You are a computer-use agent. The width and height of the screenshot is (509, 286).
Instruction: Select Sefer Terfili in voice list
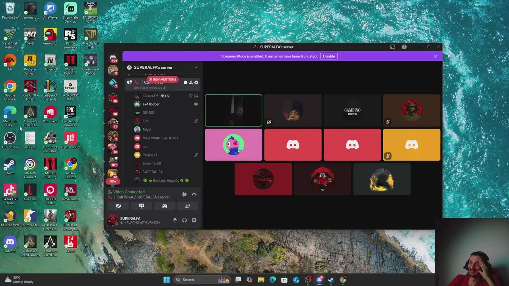tap(166, 163)
